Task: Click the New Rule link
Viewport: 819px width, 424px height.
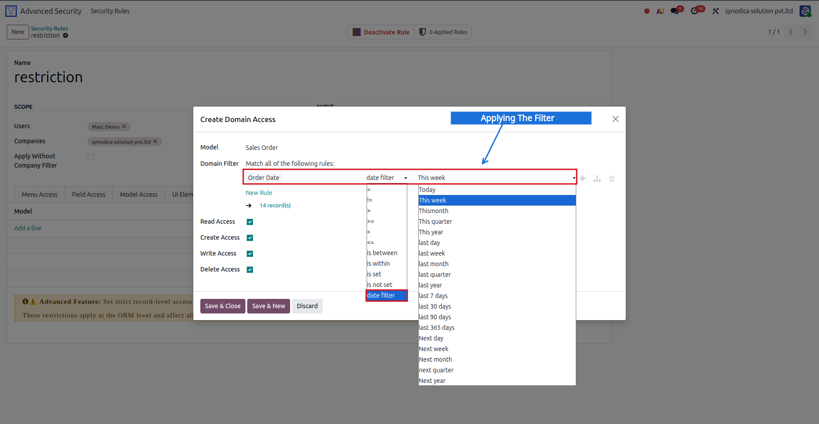Action: (259, 193)
